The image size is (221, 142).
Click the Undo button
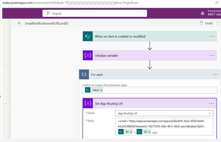206,23
